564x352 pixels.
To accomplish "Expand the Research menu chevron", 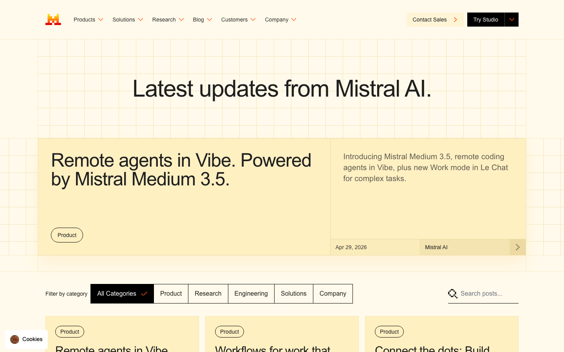I will 181,20.
